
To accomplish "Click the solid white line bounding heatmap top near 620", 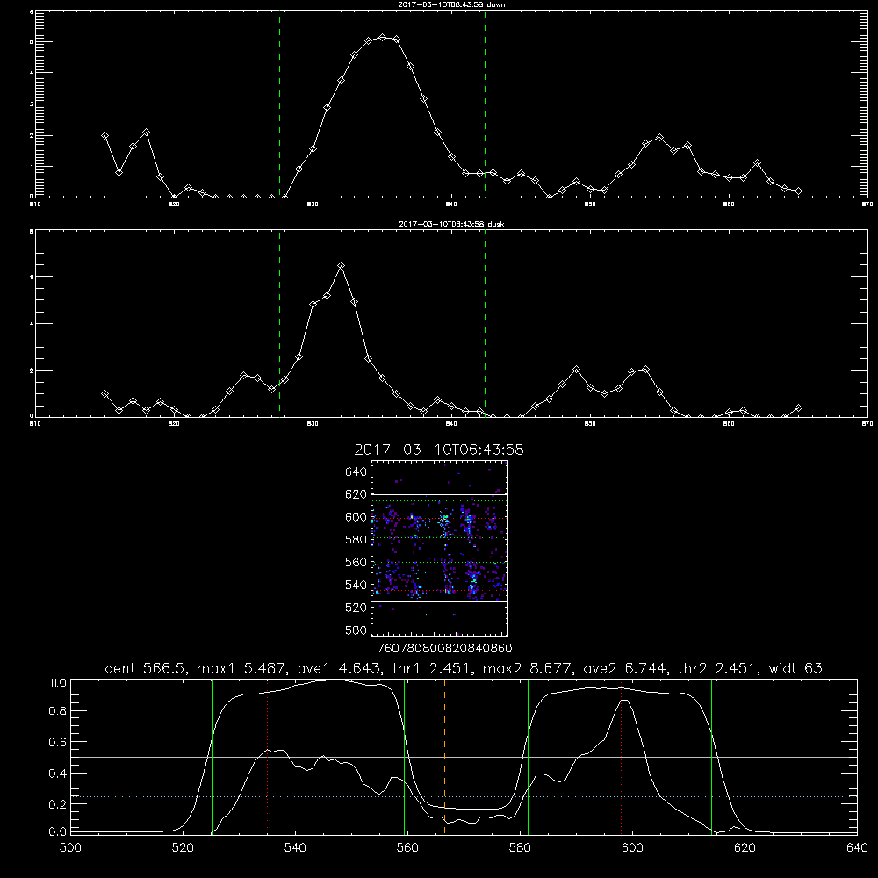I will (440, 495).
